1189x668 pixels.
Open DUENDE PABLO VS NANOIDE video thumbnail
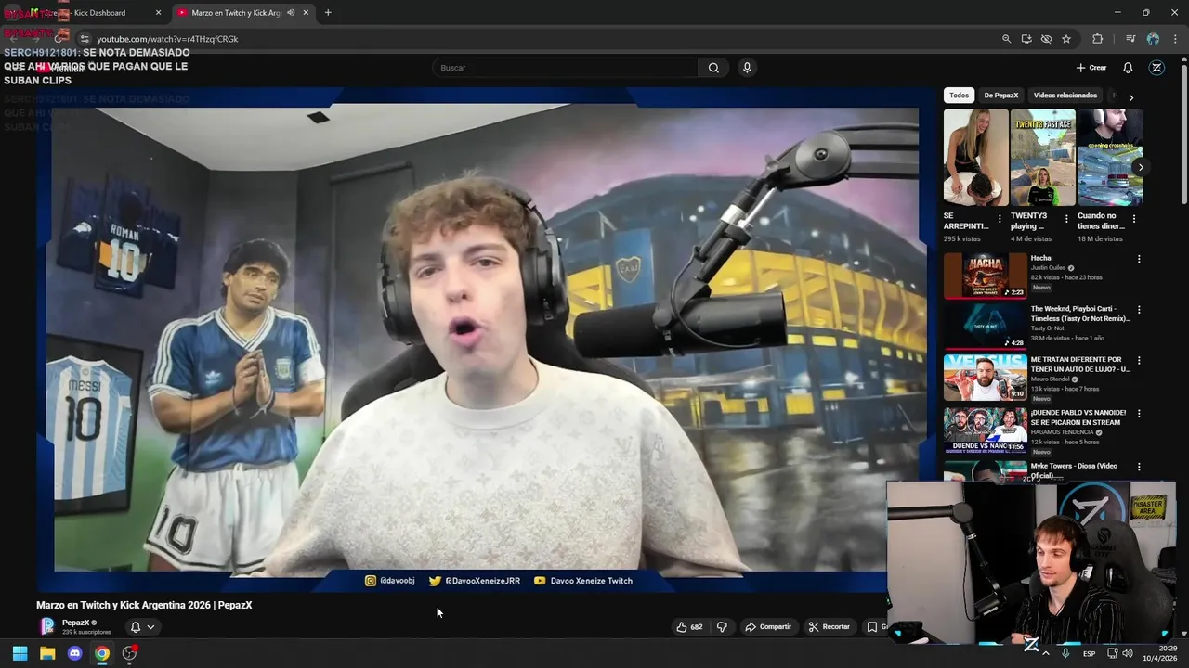[986, 430]
